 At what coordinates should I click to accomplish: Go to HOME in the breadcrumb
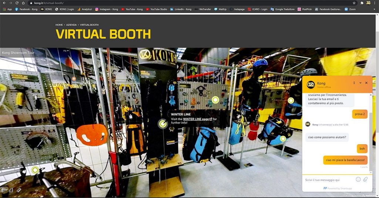point(59,25)
